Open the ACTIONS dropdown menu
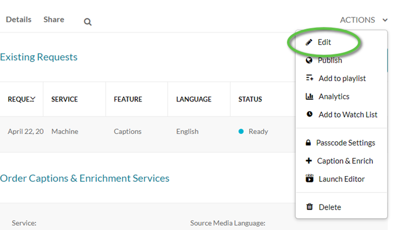The image size is (406, 230). pyautogui.click(x=364, y=20)
